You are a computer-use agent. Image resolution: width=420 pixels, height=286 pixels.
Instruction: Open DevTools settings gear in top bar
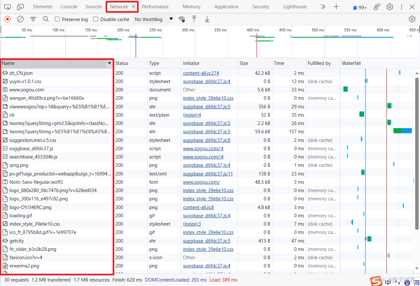tap(390, 7)
